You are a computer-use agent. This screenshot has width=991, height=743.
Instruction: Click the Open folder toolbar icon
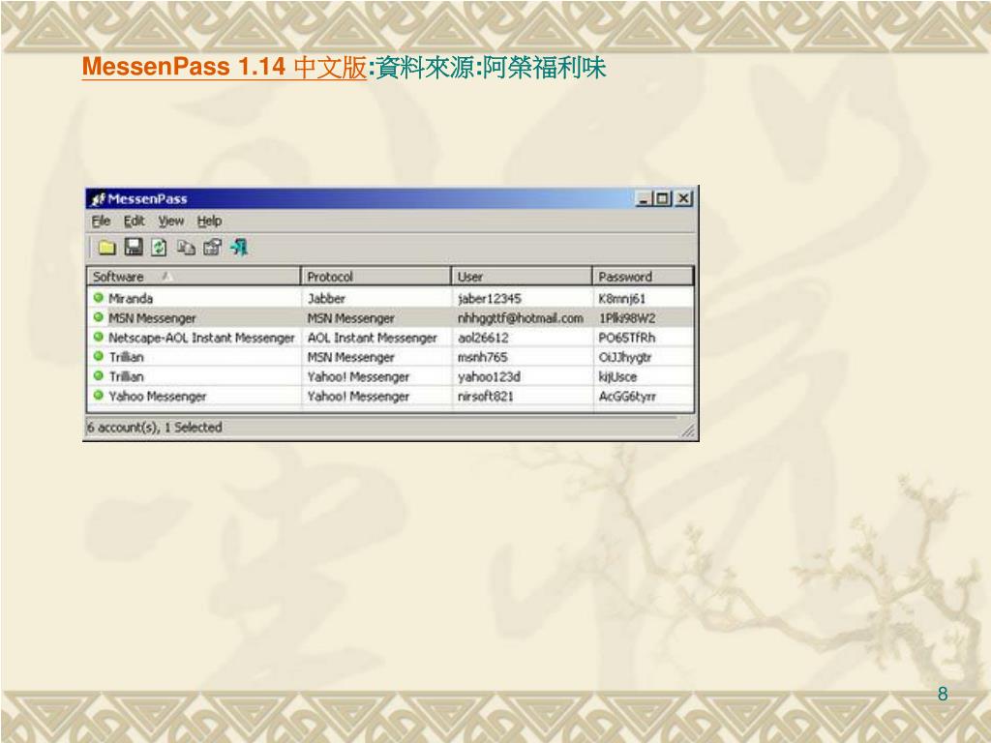point(106,248)
